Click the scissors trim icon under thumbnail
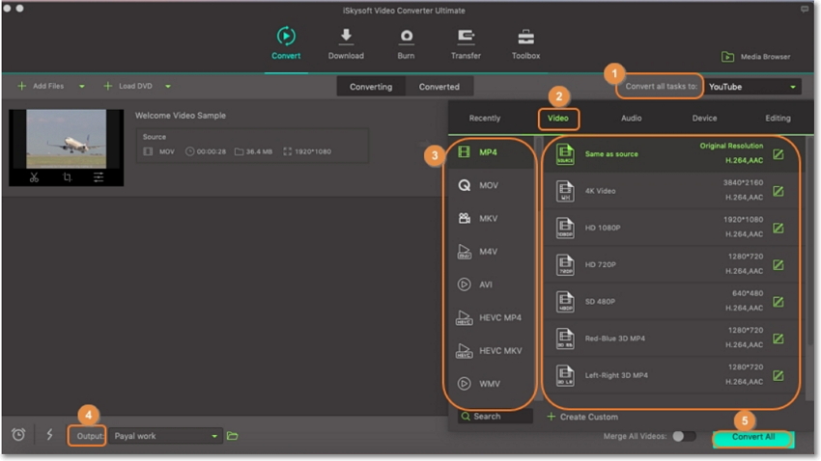Screen dimensions: 821x461 pos(34,177)
